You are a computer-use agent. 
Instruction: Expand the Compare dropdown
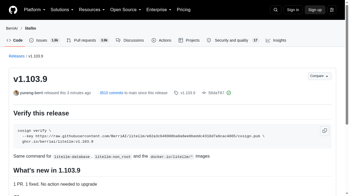point(320,76)
